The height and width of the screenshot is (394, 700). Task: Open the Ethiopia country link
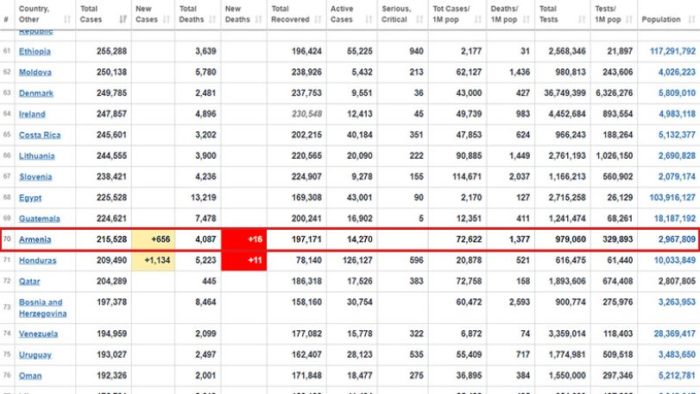click(x=35, y=51)
